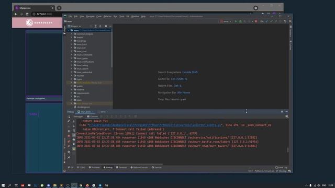Viewport: 335px width, 188px height.
Task: Stop the running process in the top toolbar
Action: (x=256, y=21)
